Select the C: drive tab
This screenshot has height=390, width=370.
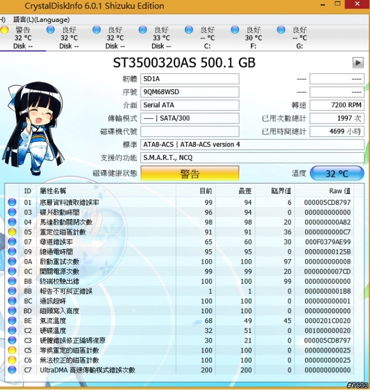[207, 38]
